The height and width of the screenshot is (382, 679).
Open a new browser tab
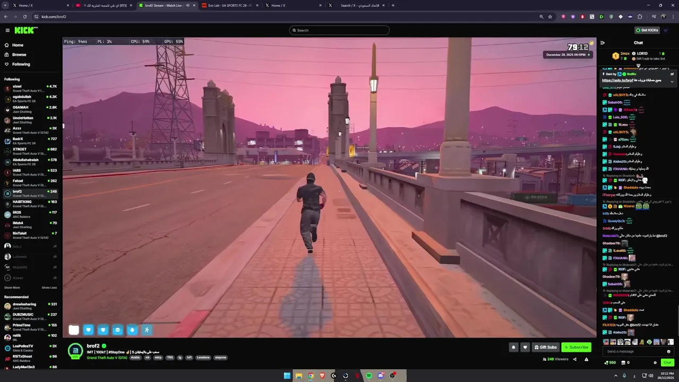pyautogui.click(x=393, y=5)
